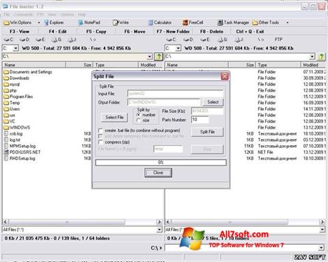Launch Explorer from the toolbar

54,23
